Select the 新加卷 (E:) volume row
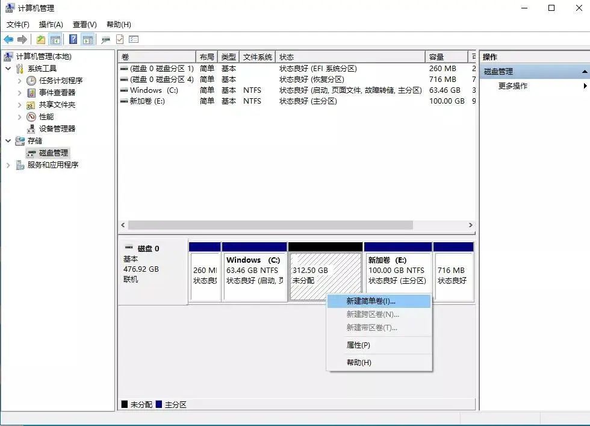This screenshot has width=590, height=426. [297, 101]
